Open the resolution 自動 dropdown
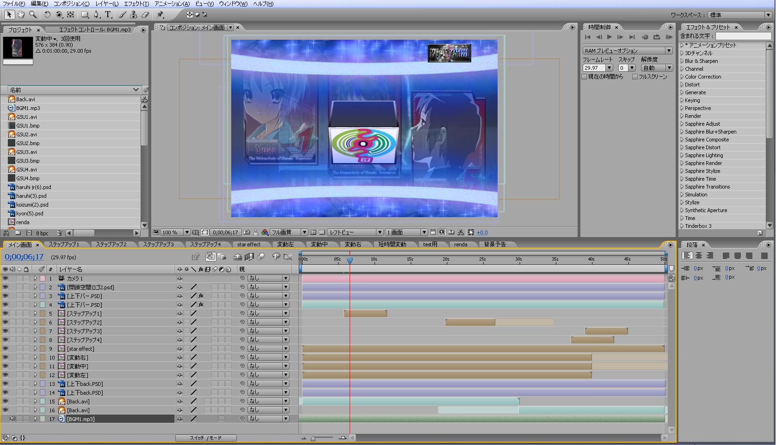This screenshot has height=445, width=776. (657, 68)
